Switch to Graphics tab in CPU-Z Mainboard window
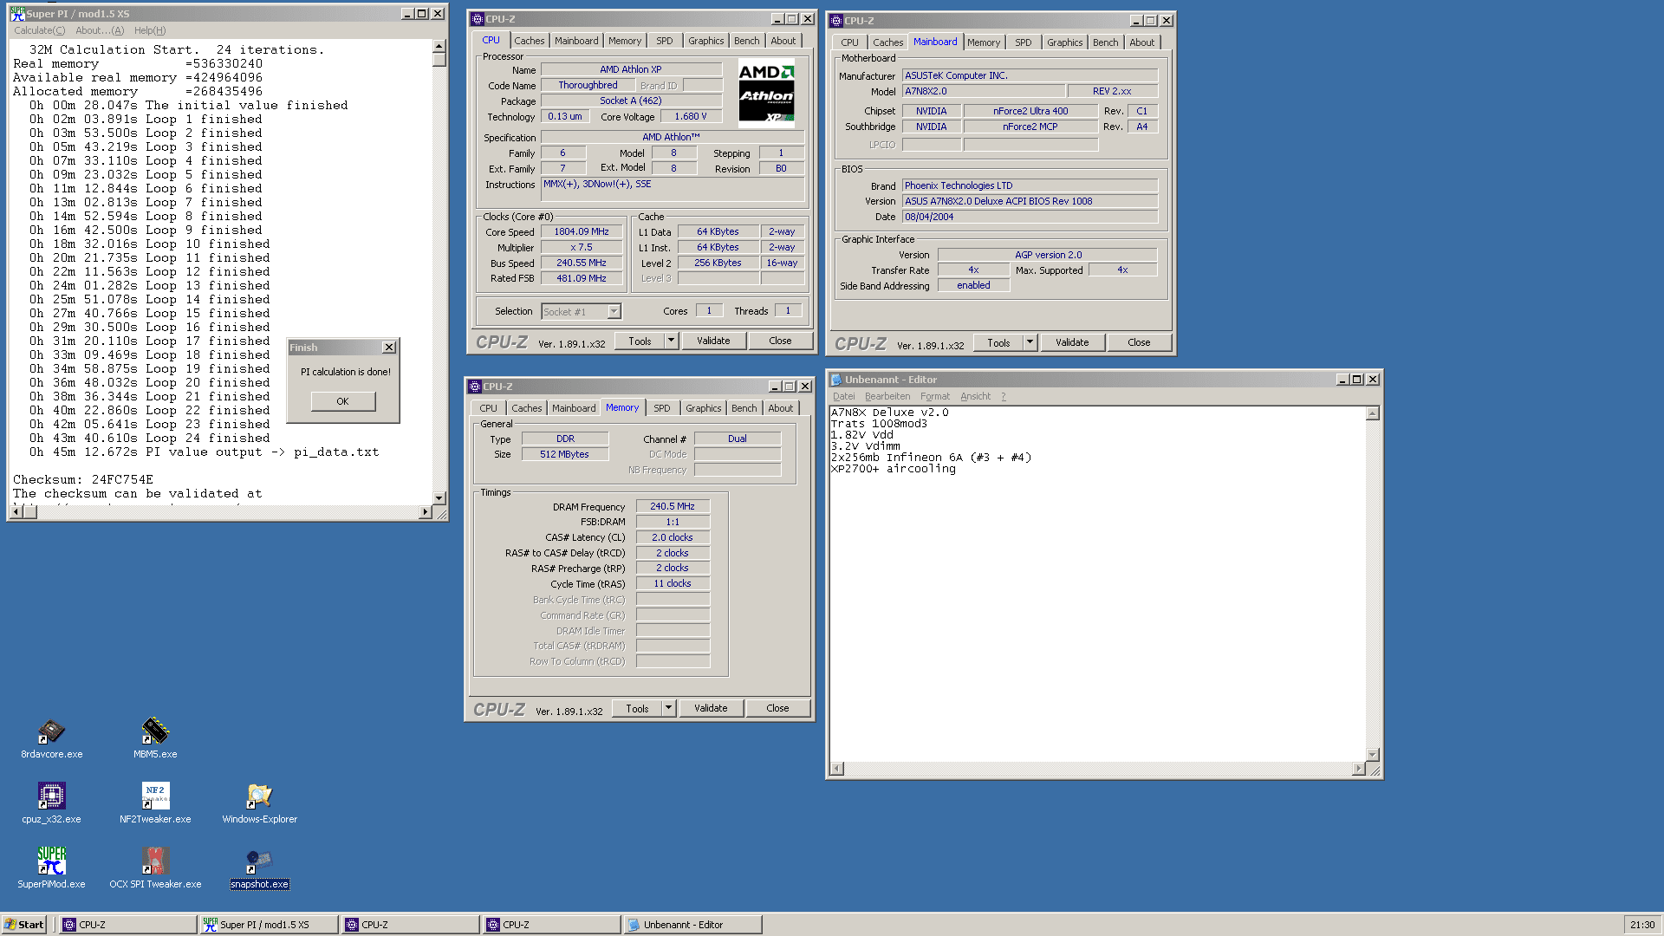Viewport: 1664px width, 936px height. [x=1064, y=42]
